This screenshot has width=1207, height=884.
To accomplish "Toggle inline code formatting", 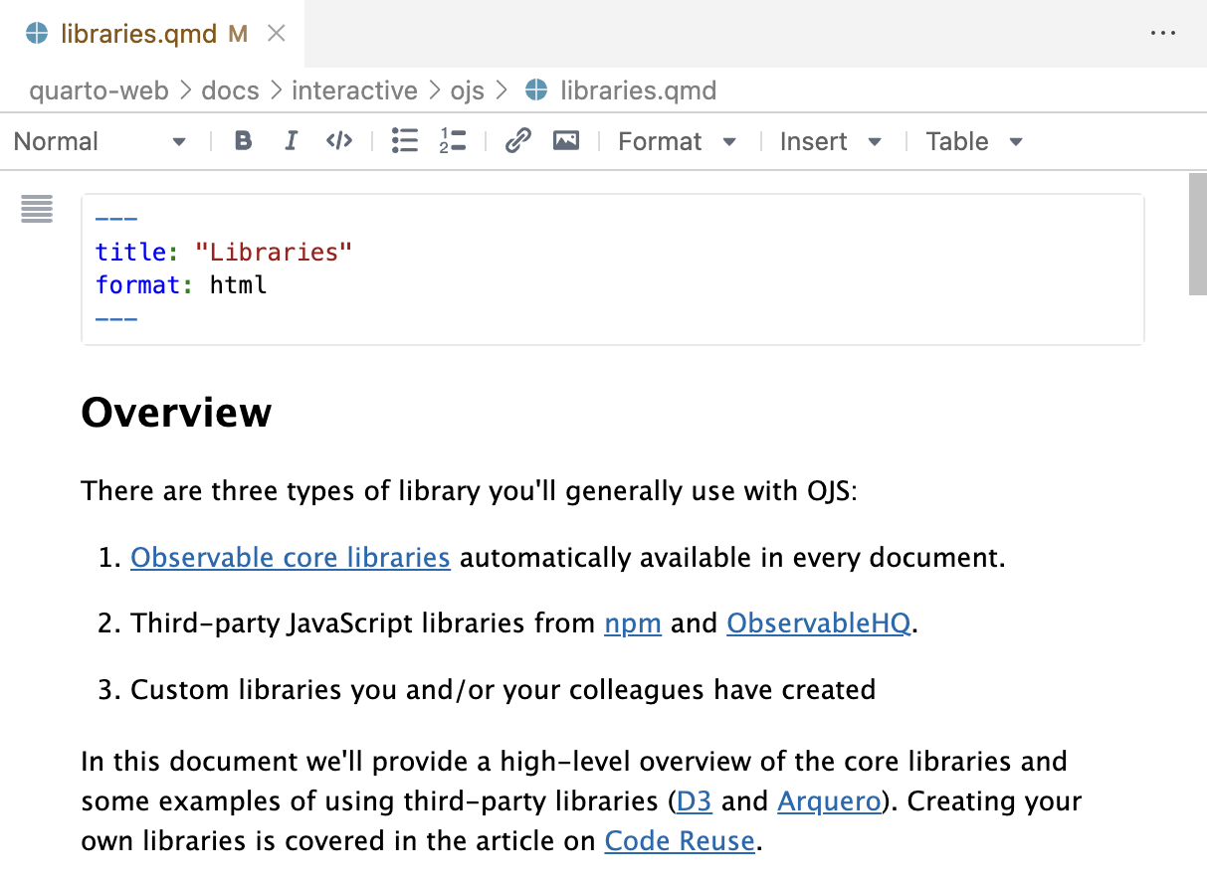I will point(338,140).
